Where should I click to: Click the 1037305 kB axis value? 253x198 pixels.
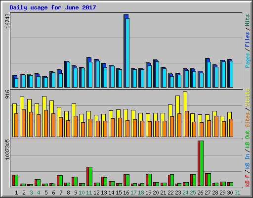7,149
